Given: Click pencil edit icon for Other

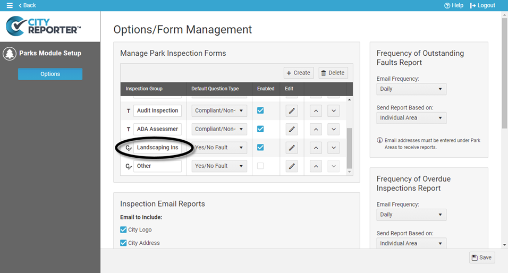Looking at the screenshot, I should point(292,166).
